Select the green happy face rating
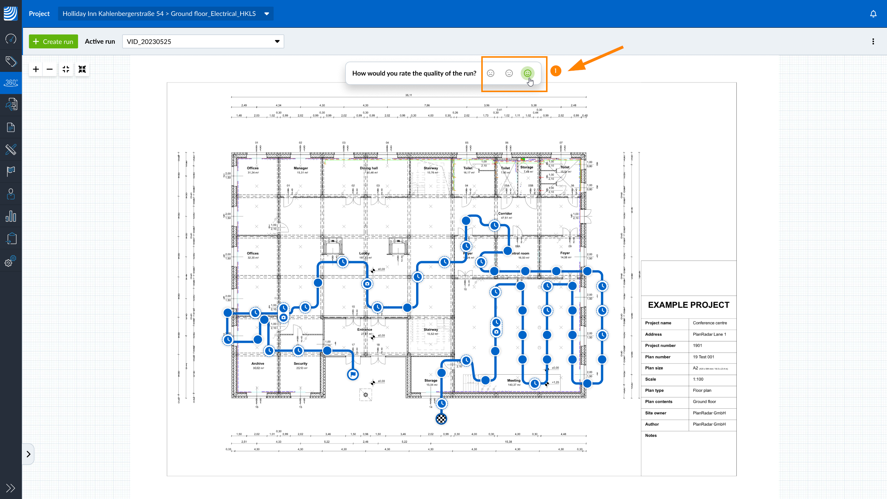The width and height of the screenshot is (887, 499). click(528, 73)
